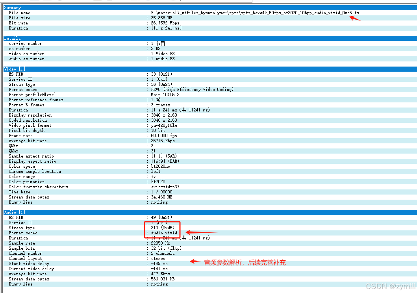The height and width of the screenshot is (293, 417).
Task: Click the audio ES PID value 49 (0x31)
Action: [161, 217]
